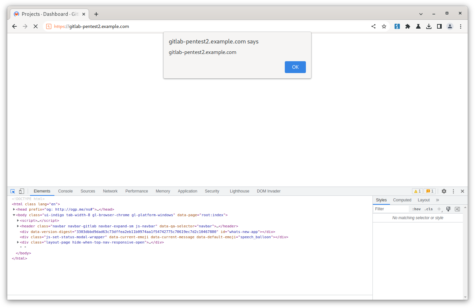475x308 pixels.
Task: Open the Network panel
Action: (110, 191)
